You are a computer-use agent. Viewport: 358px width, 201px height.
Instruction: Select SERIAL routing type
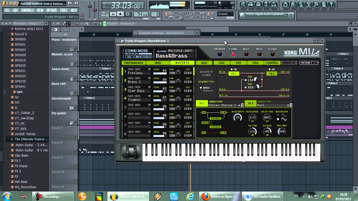click(x=201, y=88)
